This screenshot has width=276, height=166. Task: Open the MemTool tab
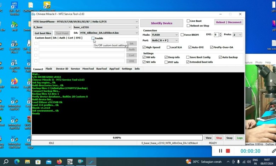[88, 69]
